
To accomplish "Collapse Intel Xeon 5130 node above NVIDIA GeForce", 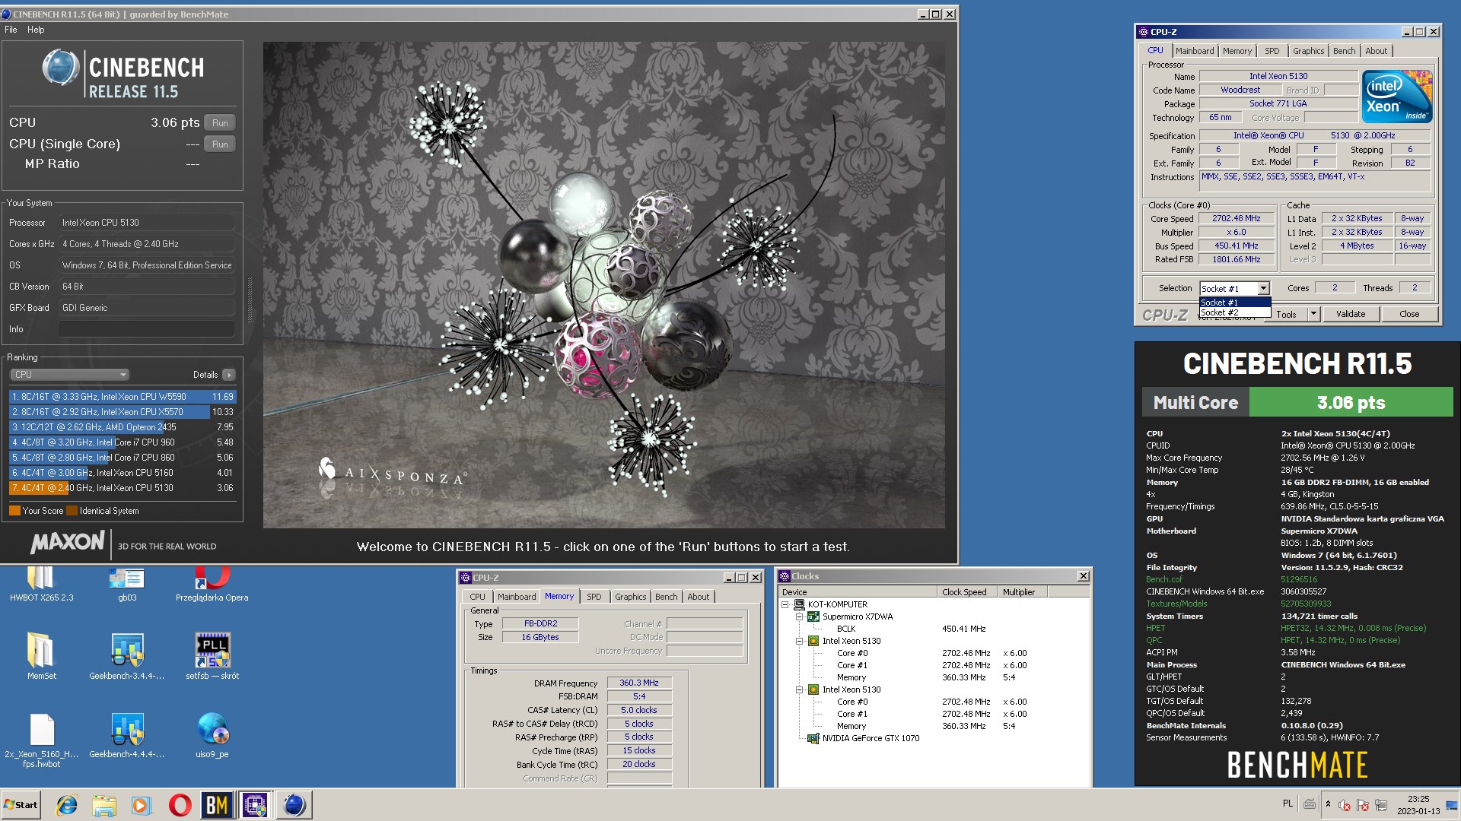I will click(800, 689).
